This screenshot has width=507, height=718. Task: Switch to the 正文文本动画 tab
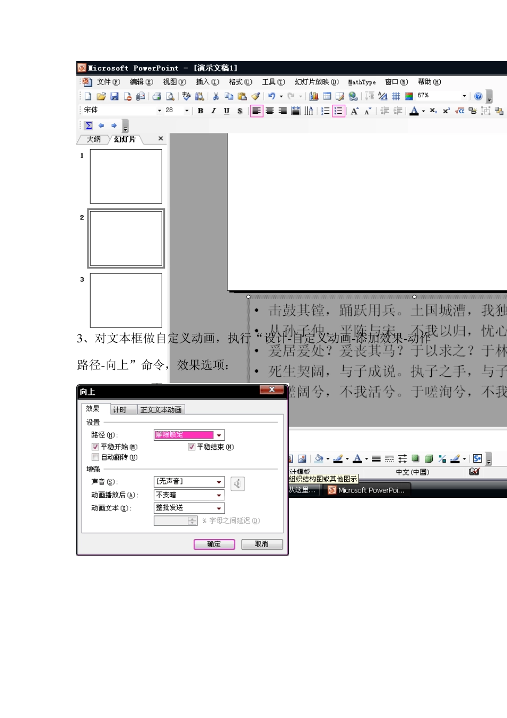click(x=161, y=410)
